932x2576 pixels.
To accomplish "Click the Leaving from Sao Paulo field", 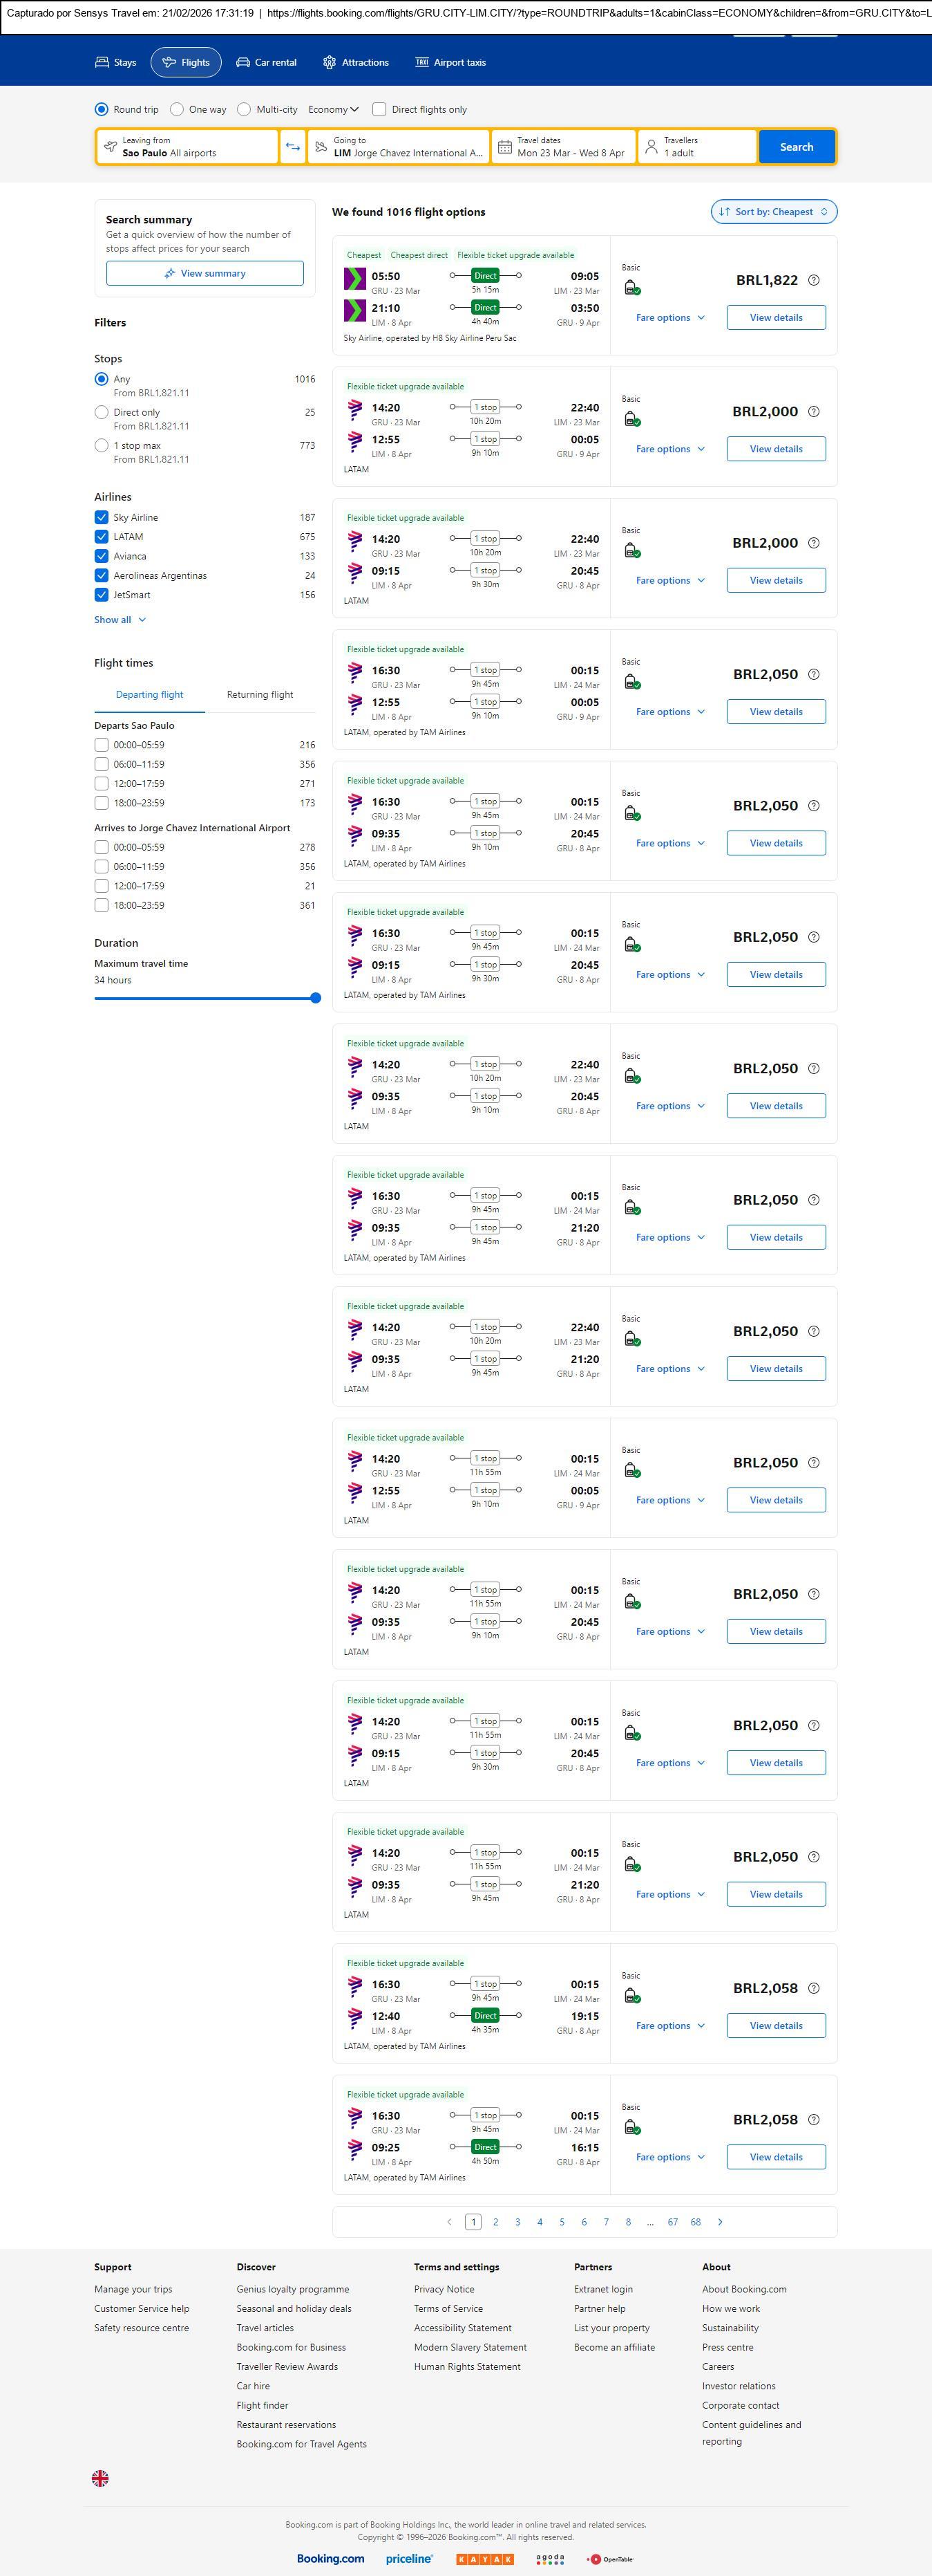I will (187, 147).
